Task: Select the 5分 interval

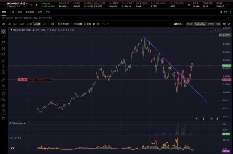Action: tap(15, 24)
